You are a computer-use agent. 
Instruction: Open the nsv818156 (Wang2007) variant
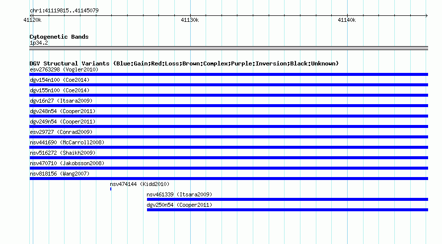[60, 174]
